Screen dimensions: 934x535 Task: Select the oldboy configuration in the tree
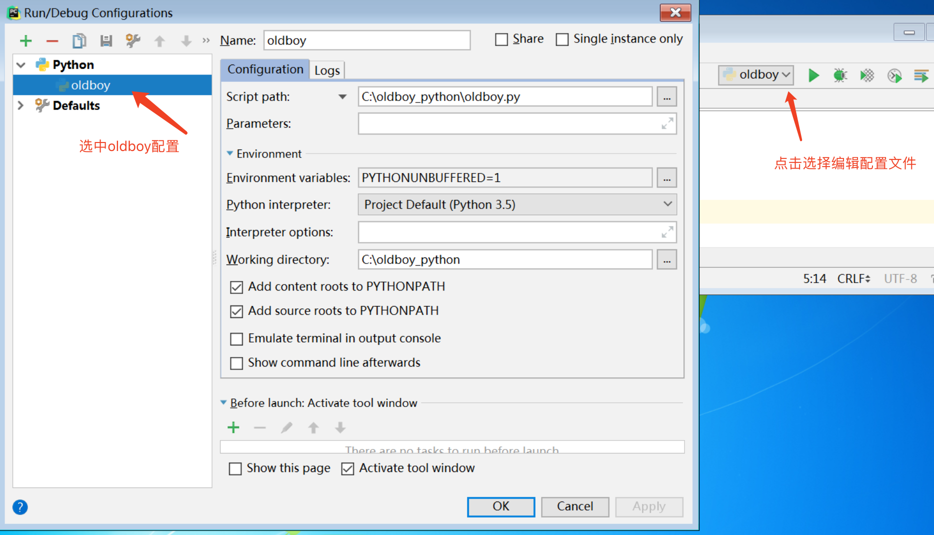(112, 85)
